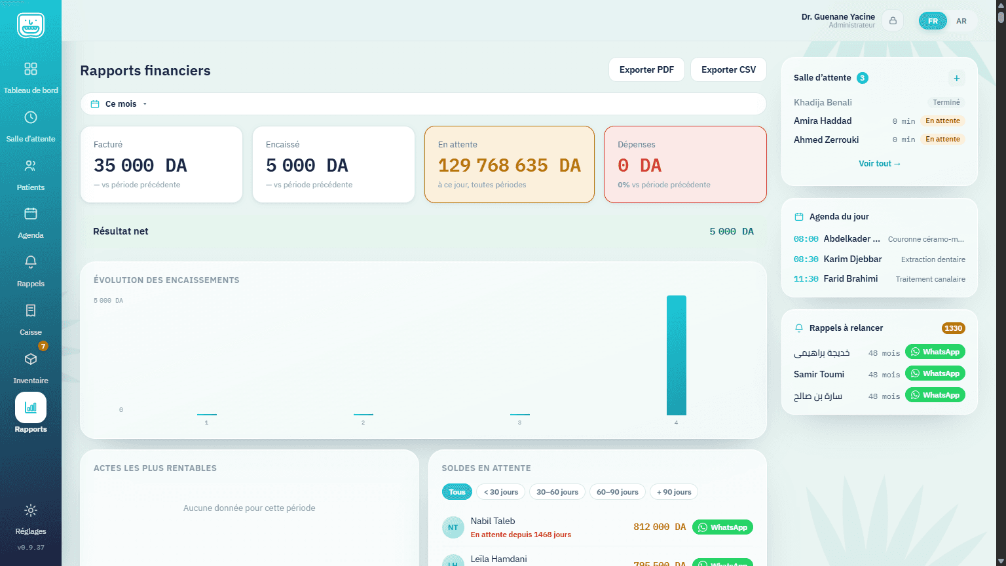Select the Rapports sidebar icon
The height and width of the screenshot is (566, 1006).
31,407
